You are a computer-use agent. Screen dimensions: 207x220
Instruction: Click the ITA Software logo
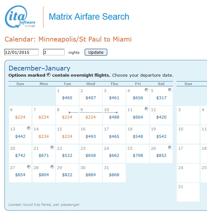tap(20, 17)
